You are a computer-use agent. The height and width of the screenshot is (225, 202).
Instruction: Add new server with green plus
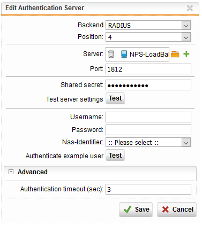[x=186, y=54]
